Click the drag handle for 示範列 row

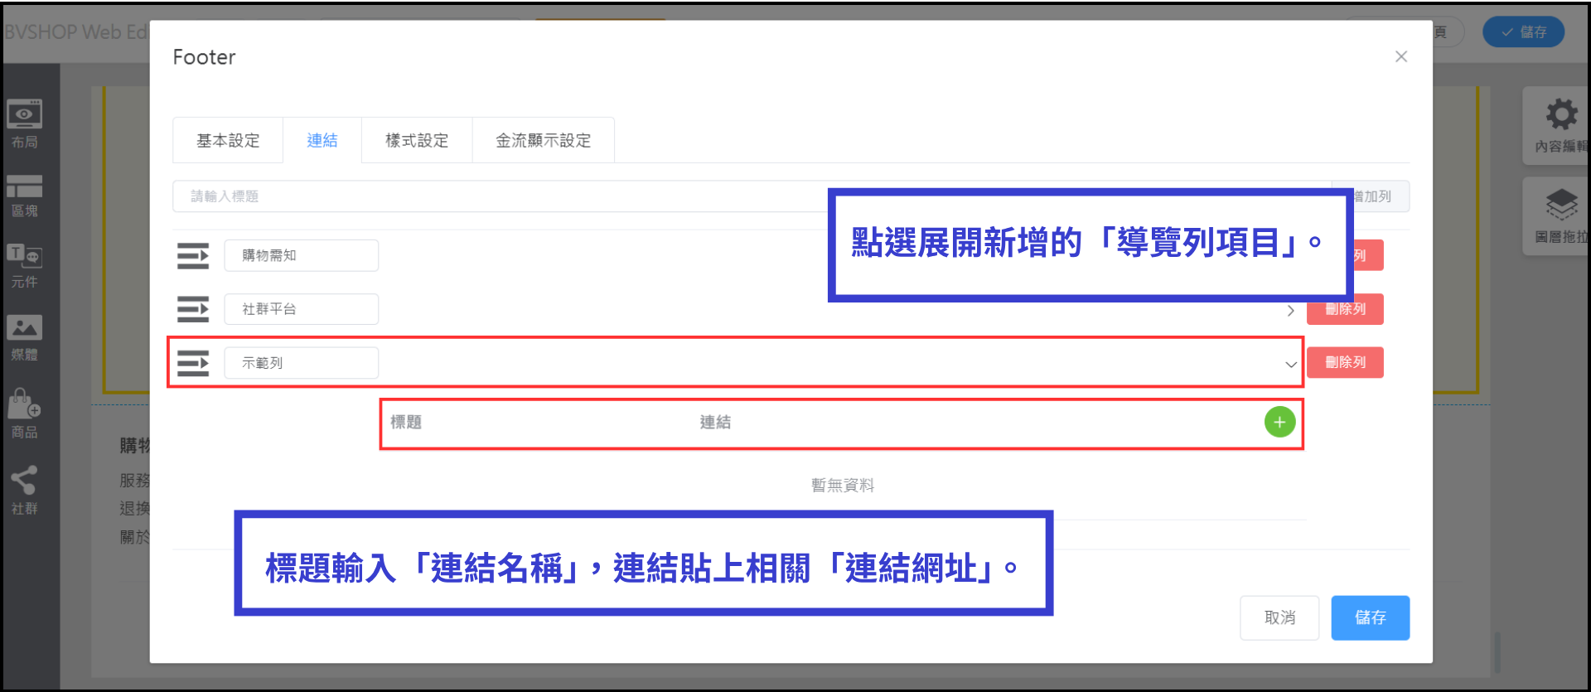pyautogui.click(x=193, y=363)
